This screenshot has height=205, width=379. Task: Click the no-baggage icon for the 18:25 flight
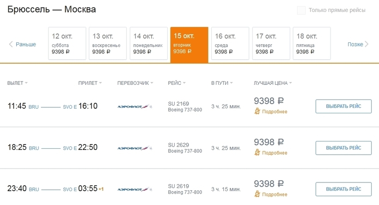[257, 153]
